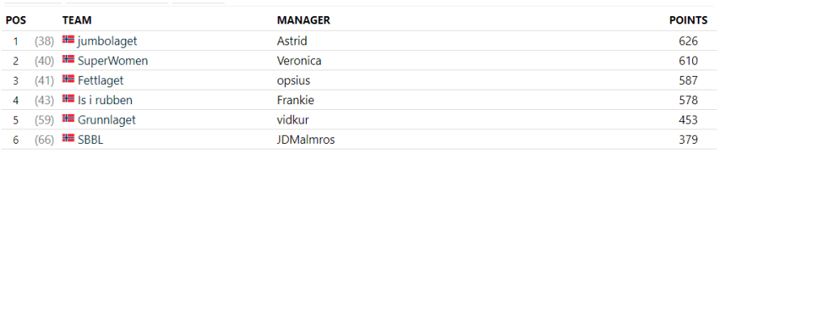The height and width of the screenshot is (324, 829).
Task: Sort by the POINTS column header
Action: coord(688,20)
